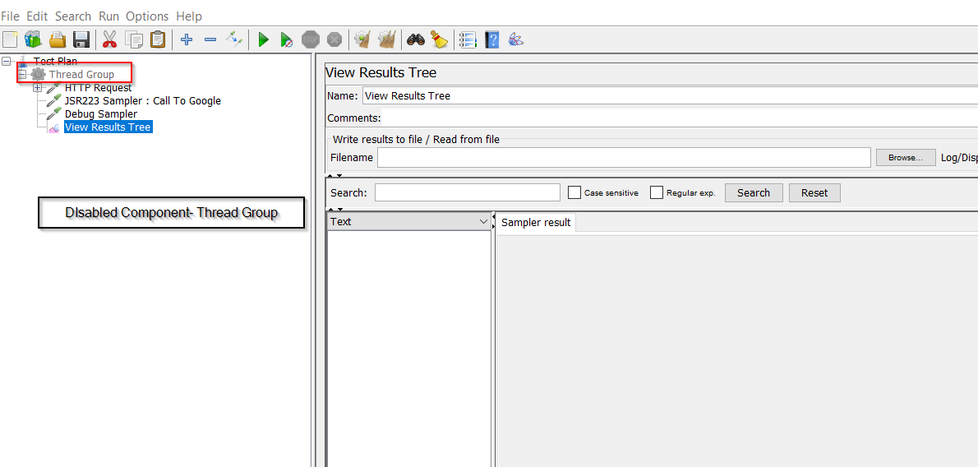Select the Debug Sampler tree row
Viewport: 978px width, 467px height.
[x=101, y=114]
